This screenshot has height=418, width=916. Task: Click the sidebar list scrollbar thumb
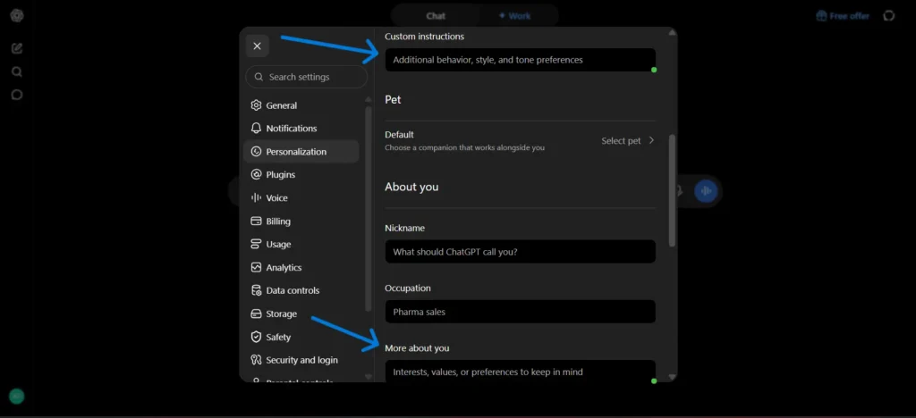[x=368, y=209]
